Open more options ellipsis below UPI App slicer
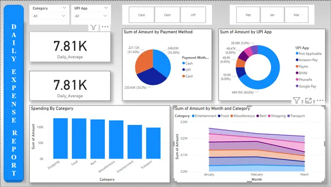Screen dimensions: 331x187 pyautogui.click(x=105, y=27)
